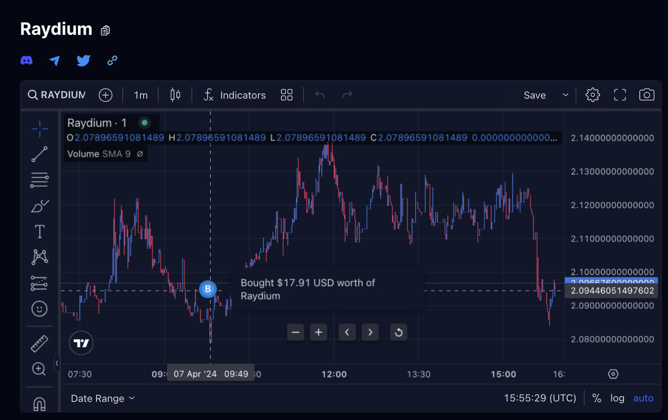The width and height of the screenshot is (668, 420).
Task: Toggle the magnet snapping mode
Action: tap(39, 404)
